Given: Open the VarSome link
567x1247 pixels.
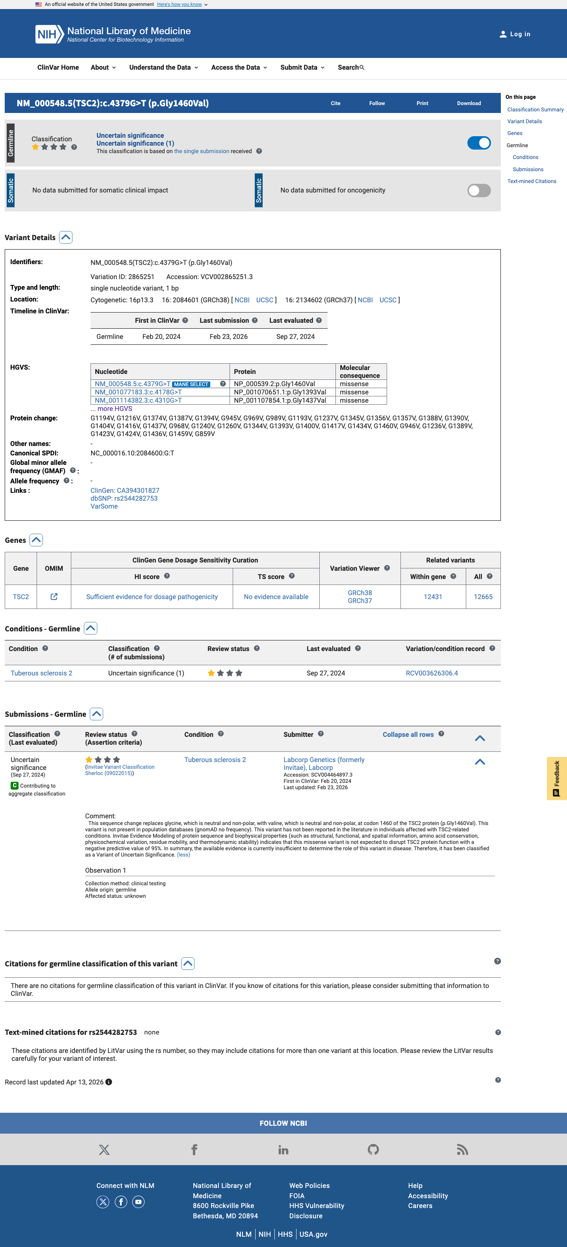Looking at the screenshot, I should (104, 506).
